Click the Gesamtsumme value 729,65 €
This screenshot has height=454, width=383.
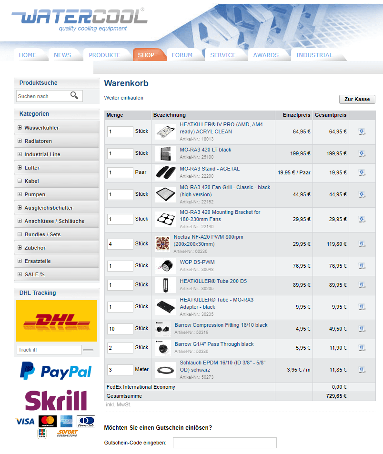click(336, 396)
